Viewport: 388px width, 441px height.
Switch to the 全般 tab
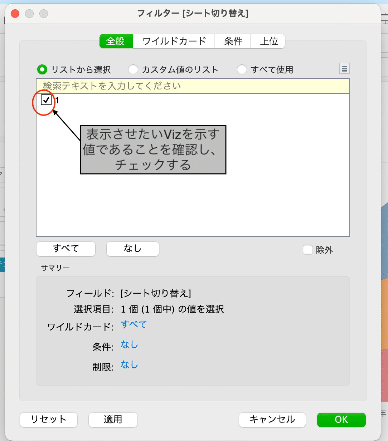[116, 41]
